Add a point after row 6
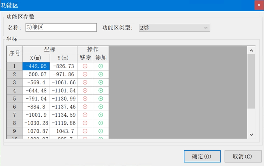 click(x=101, y=107)
